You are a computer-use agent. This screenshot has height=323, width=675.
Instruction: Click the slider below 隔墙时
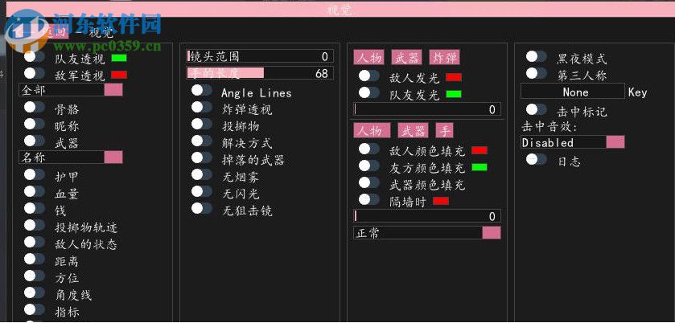click(x=427, y=216)
